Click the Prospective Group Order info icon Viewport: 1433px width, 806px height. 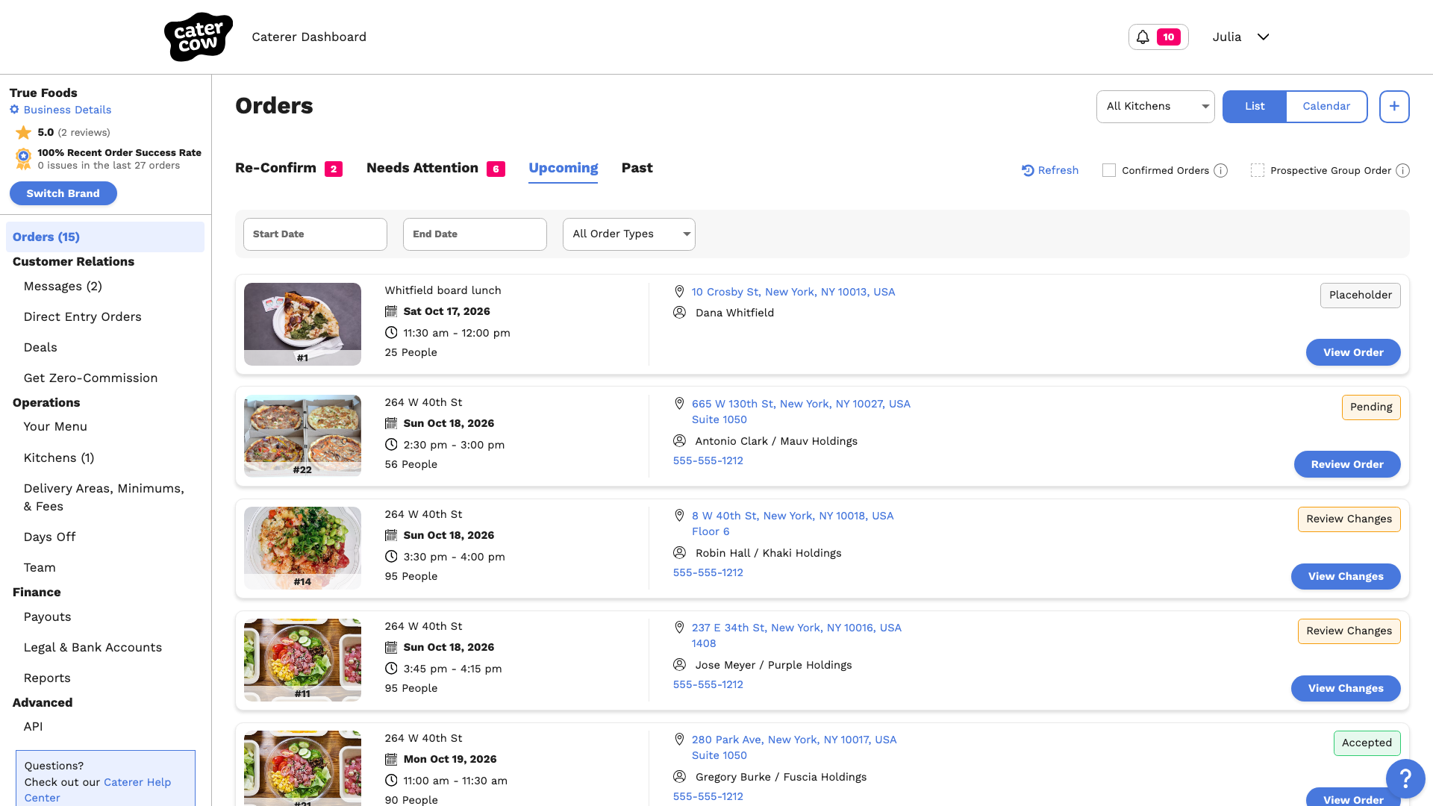(1403, 170)
